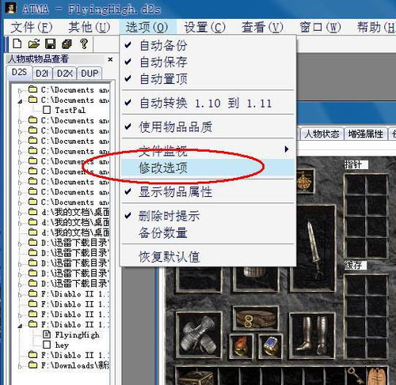Viewport: 396px width, 385px height.
Task: Open the 查看(V) menu
Action: tap(262, 27)
